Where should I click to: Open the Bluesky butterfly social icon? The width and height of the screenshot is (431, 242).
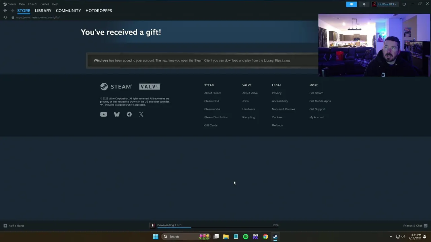117,114
